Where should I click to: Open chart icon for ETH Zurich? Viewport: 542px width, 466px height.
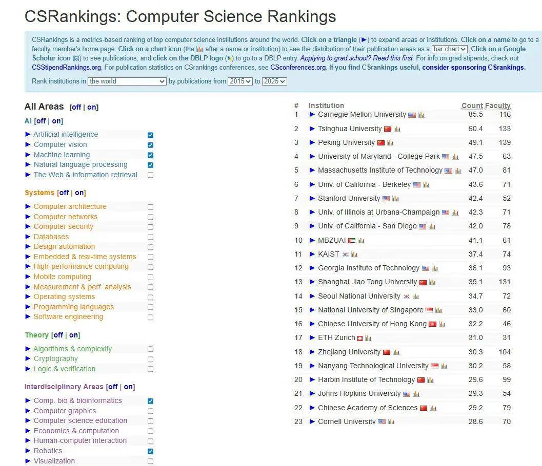pos(368,338)
